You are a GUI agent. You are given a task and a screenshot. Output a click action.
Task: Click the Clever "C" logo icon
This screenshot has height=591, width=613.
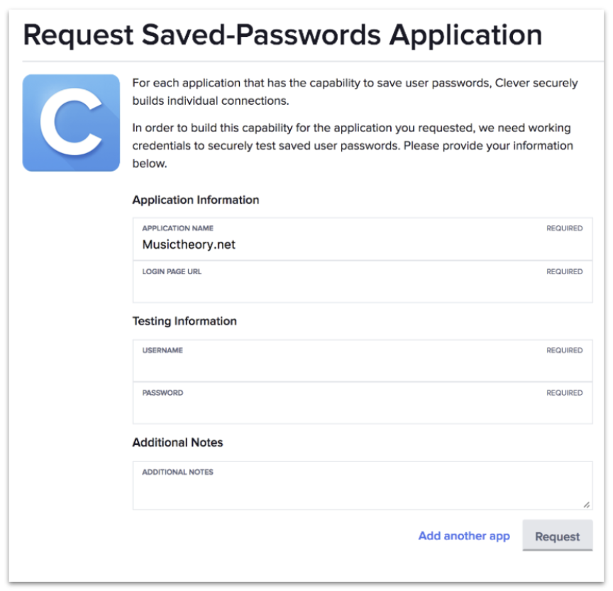[x=73, y=122]
